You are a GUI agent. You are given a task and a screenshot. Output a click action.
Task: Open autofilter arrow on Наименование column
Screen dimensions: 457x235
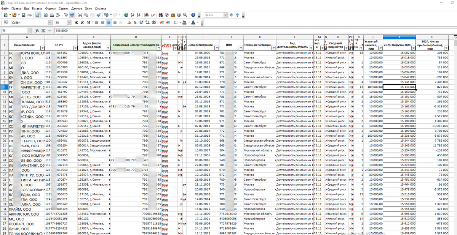42,47
